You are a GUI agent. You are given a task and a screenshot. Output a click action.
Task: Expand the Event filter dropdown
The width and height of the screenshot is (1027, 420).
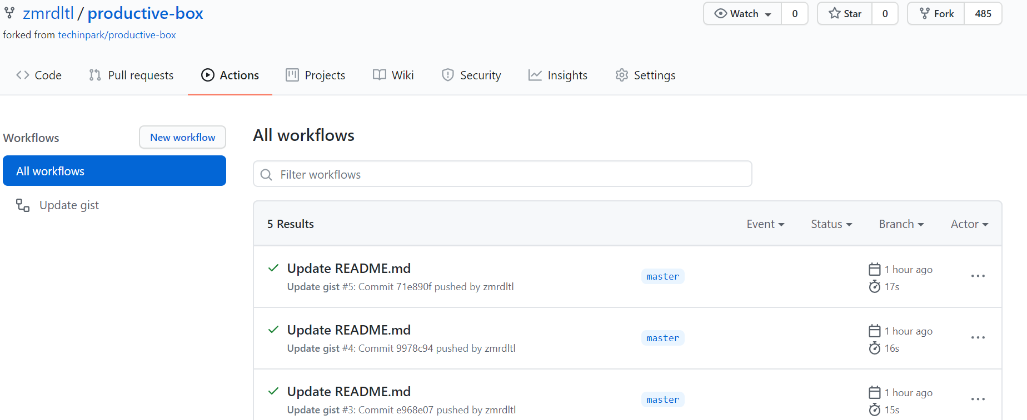click(x=765, y=224)
